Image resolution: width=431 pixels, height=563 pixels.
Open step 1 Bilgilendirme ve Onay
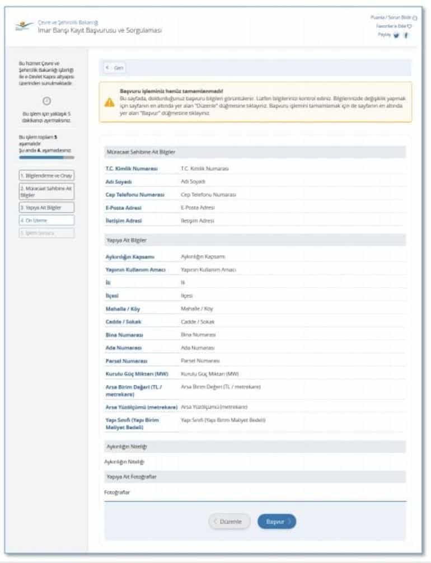coord(46,176)
